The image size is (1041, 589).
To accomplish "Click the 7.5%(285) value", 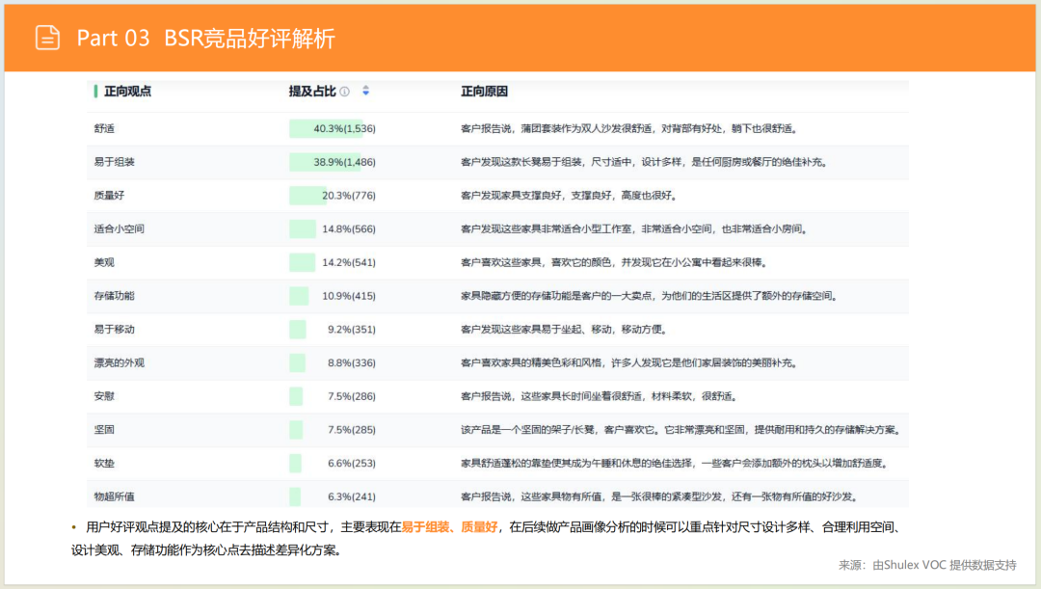I will (x=351, y=430).
